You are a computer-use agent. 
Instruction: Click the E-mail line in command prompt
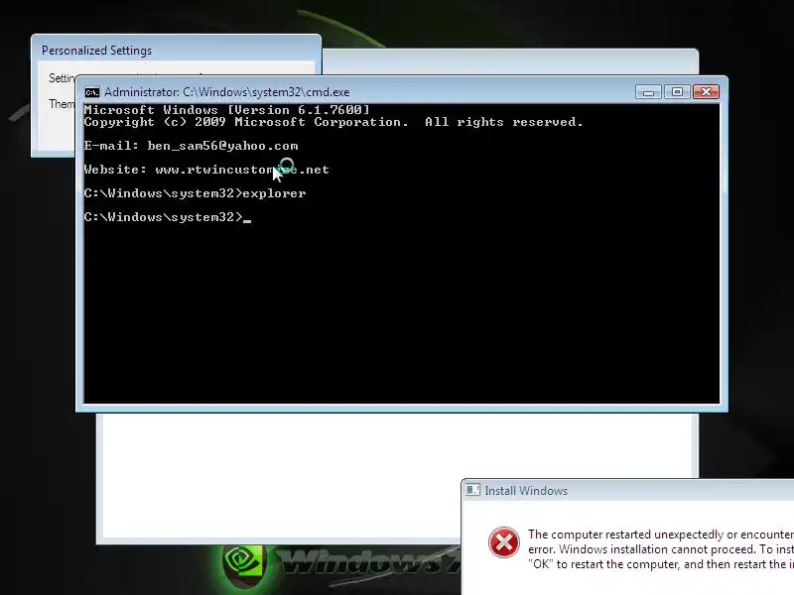[x=191, y=146]
